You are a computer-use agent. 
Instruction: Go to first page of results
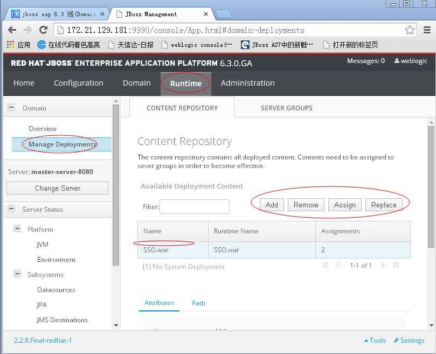[326, 265]
